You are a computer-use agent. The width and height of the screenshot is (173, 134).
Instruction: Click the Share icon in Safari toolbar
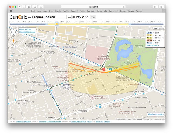(x=155, y=6)
